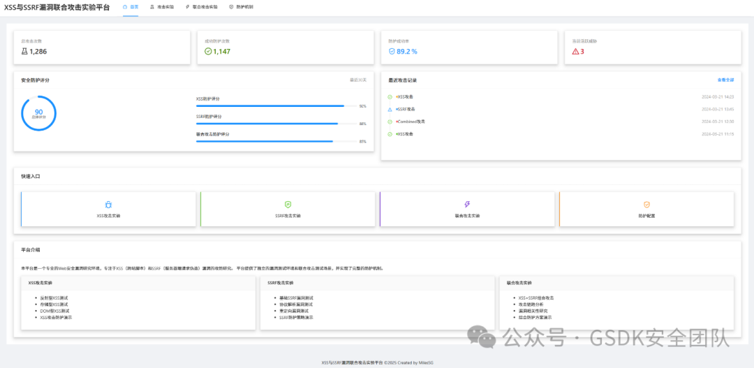Click the 平台介绍 section heading

31,250
